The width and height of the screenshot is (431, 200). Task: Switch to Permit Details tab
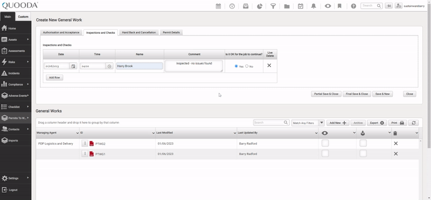tap(171, 32)
